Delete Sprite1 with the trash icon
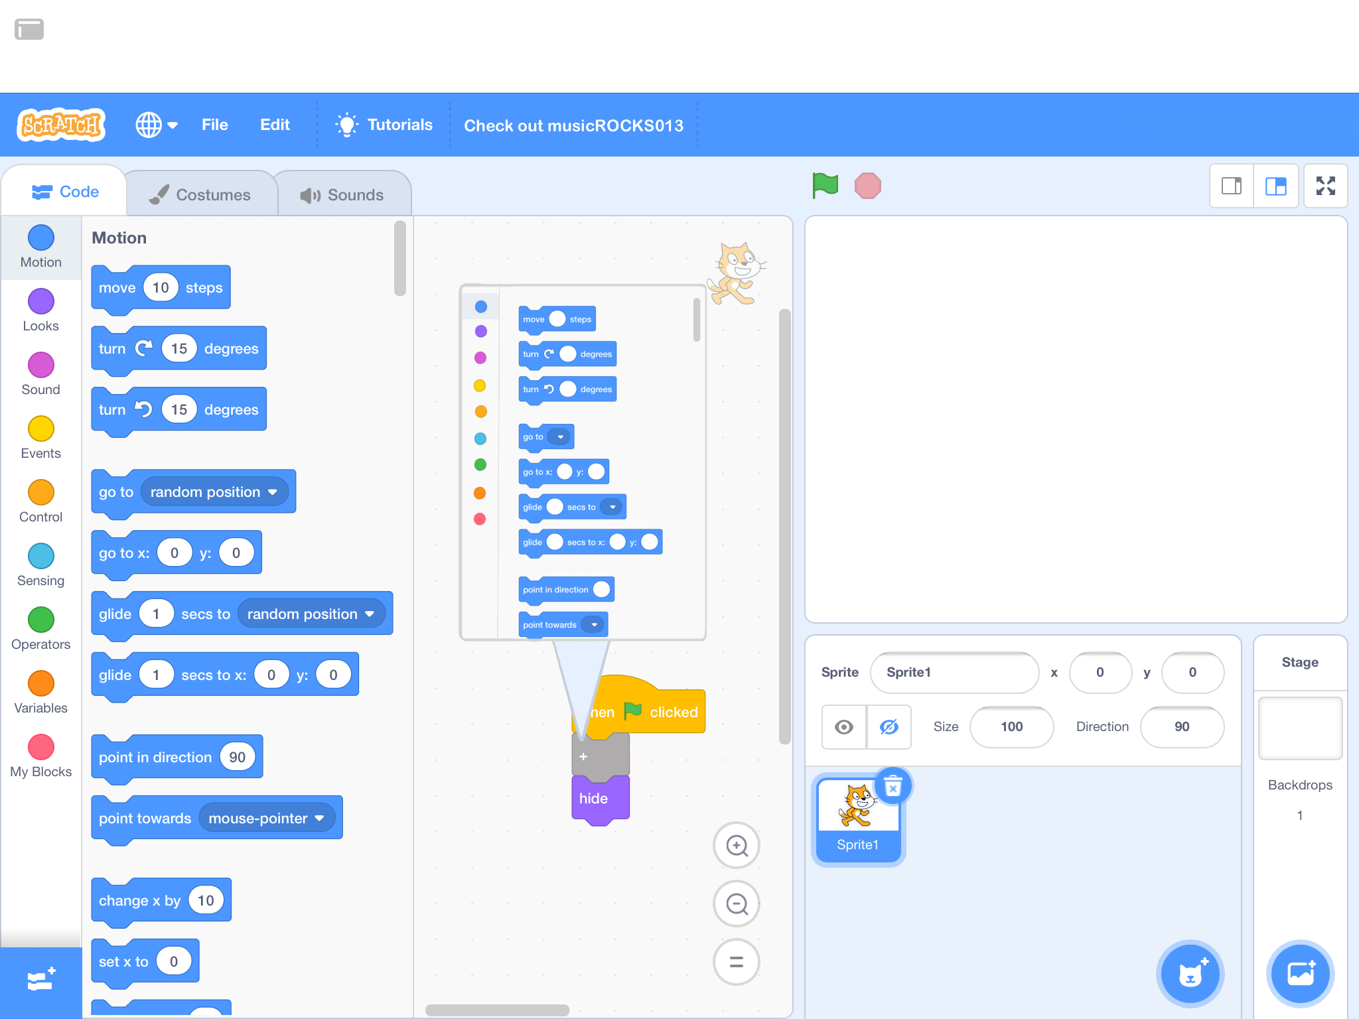The height and width of the screenshot is (1019, 1359). [x=893, y=786]
